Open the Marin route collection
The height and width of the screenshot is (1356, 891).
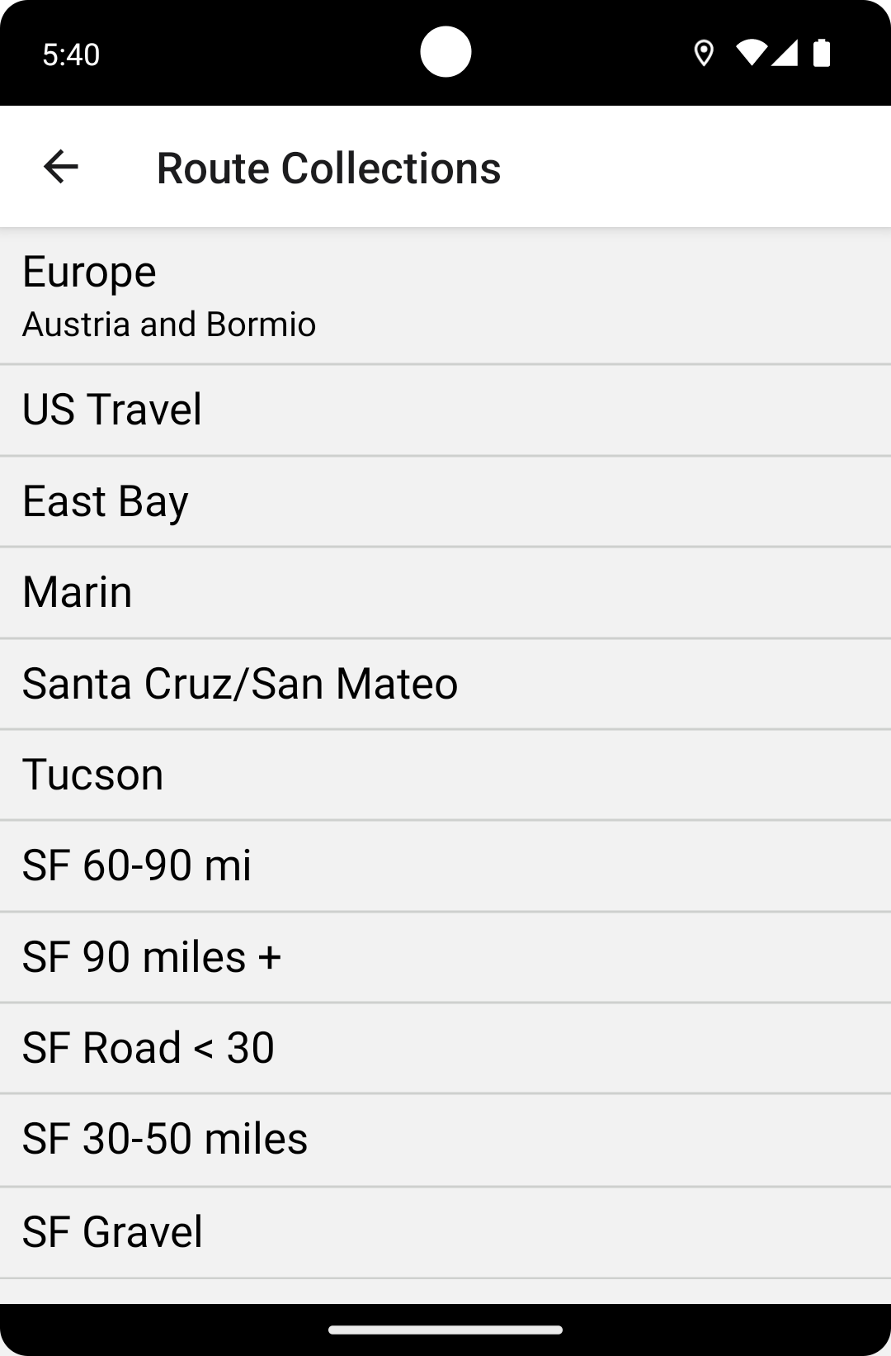pos(445,592)
